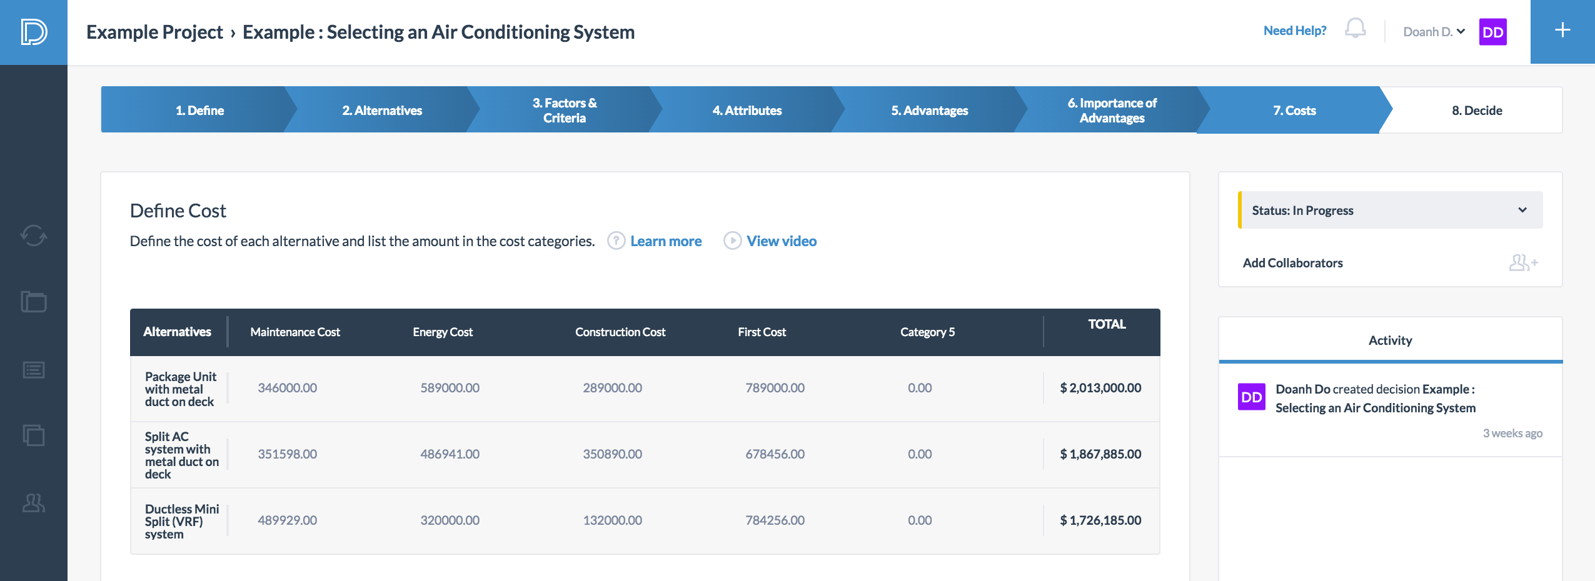Open the stacked pages templates sidebar icon

34,435
